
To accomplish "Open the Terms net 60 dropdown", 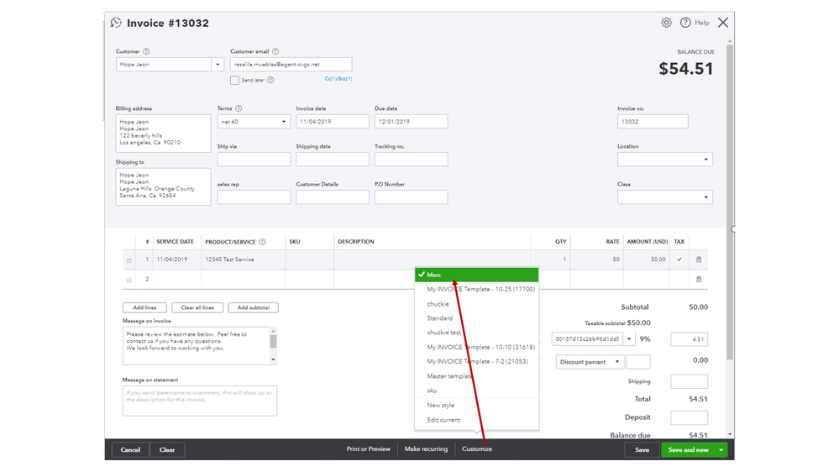I will [x=254, y=122].
